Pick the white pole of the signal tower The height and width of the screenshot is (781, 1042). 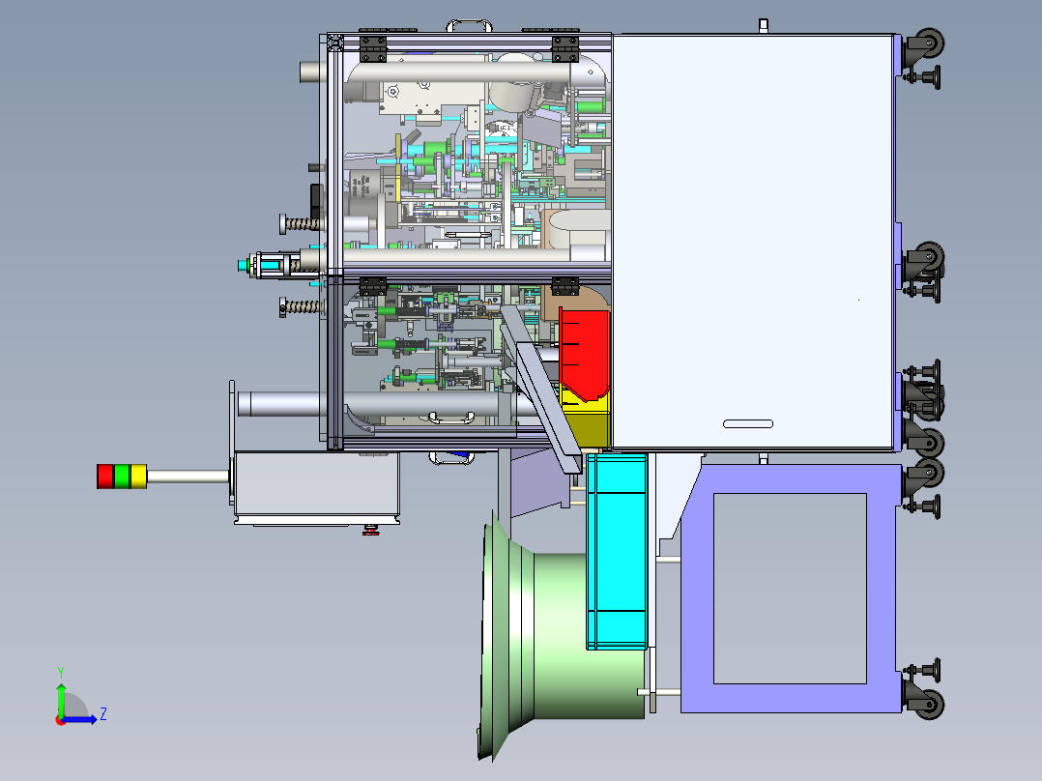tap(188, 477)
